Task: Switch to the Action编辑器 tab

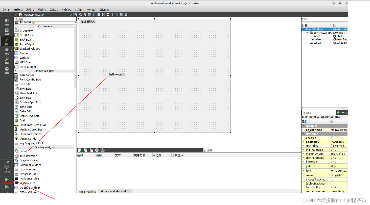Action: (x=87, y=191)
